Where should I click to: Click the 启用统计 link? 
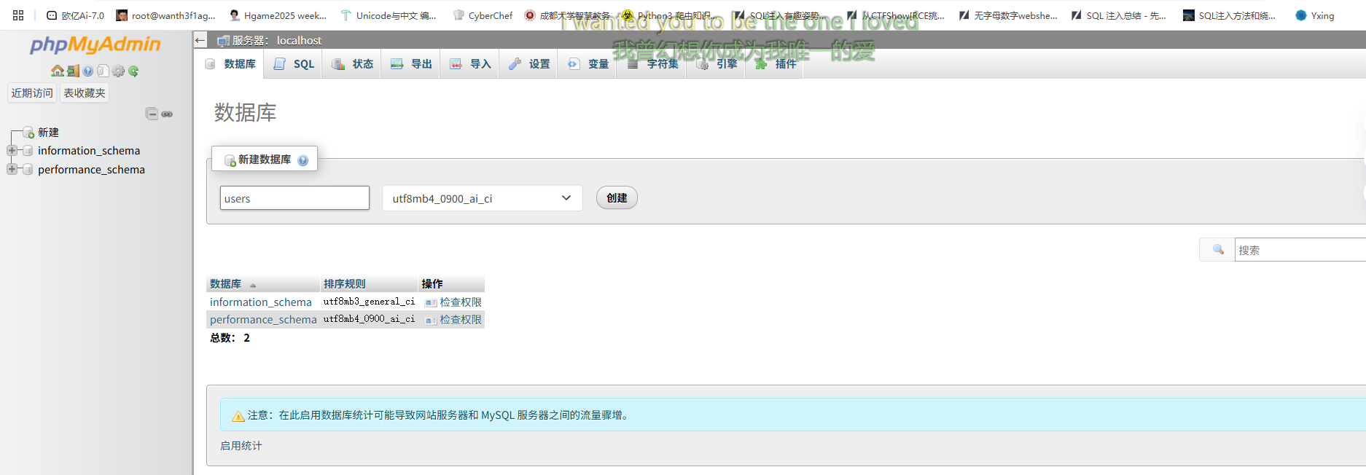click(241, 446)
